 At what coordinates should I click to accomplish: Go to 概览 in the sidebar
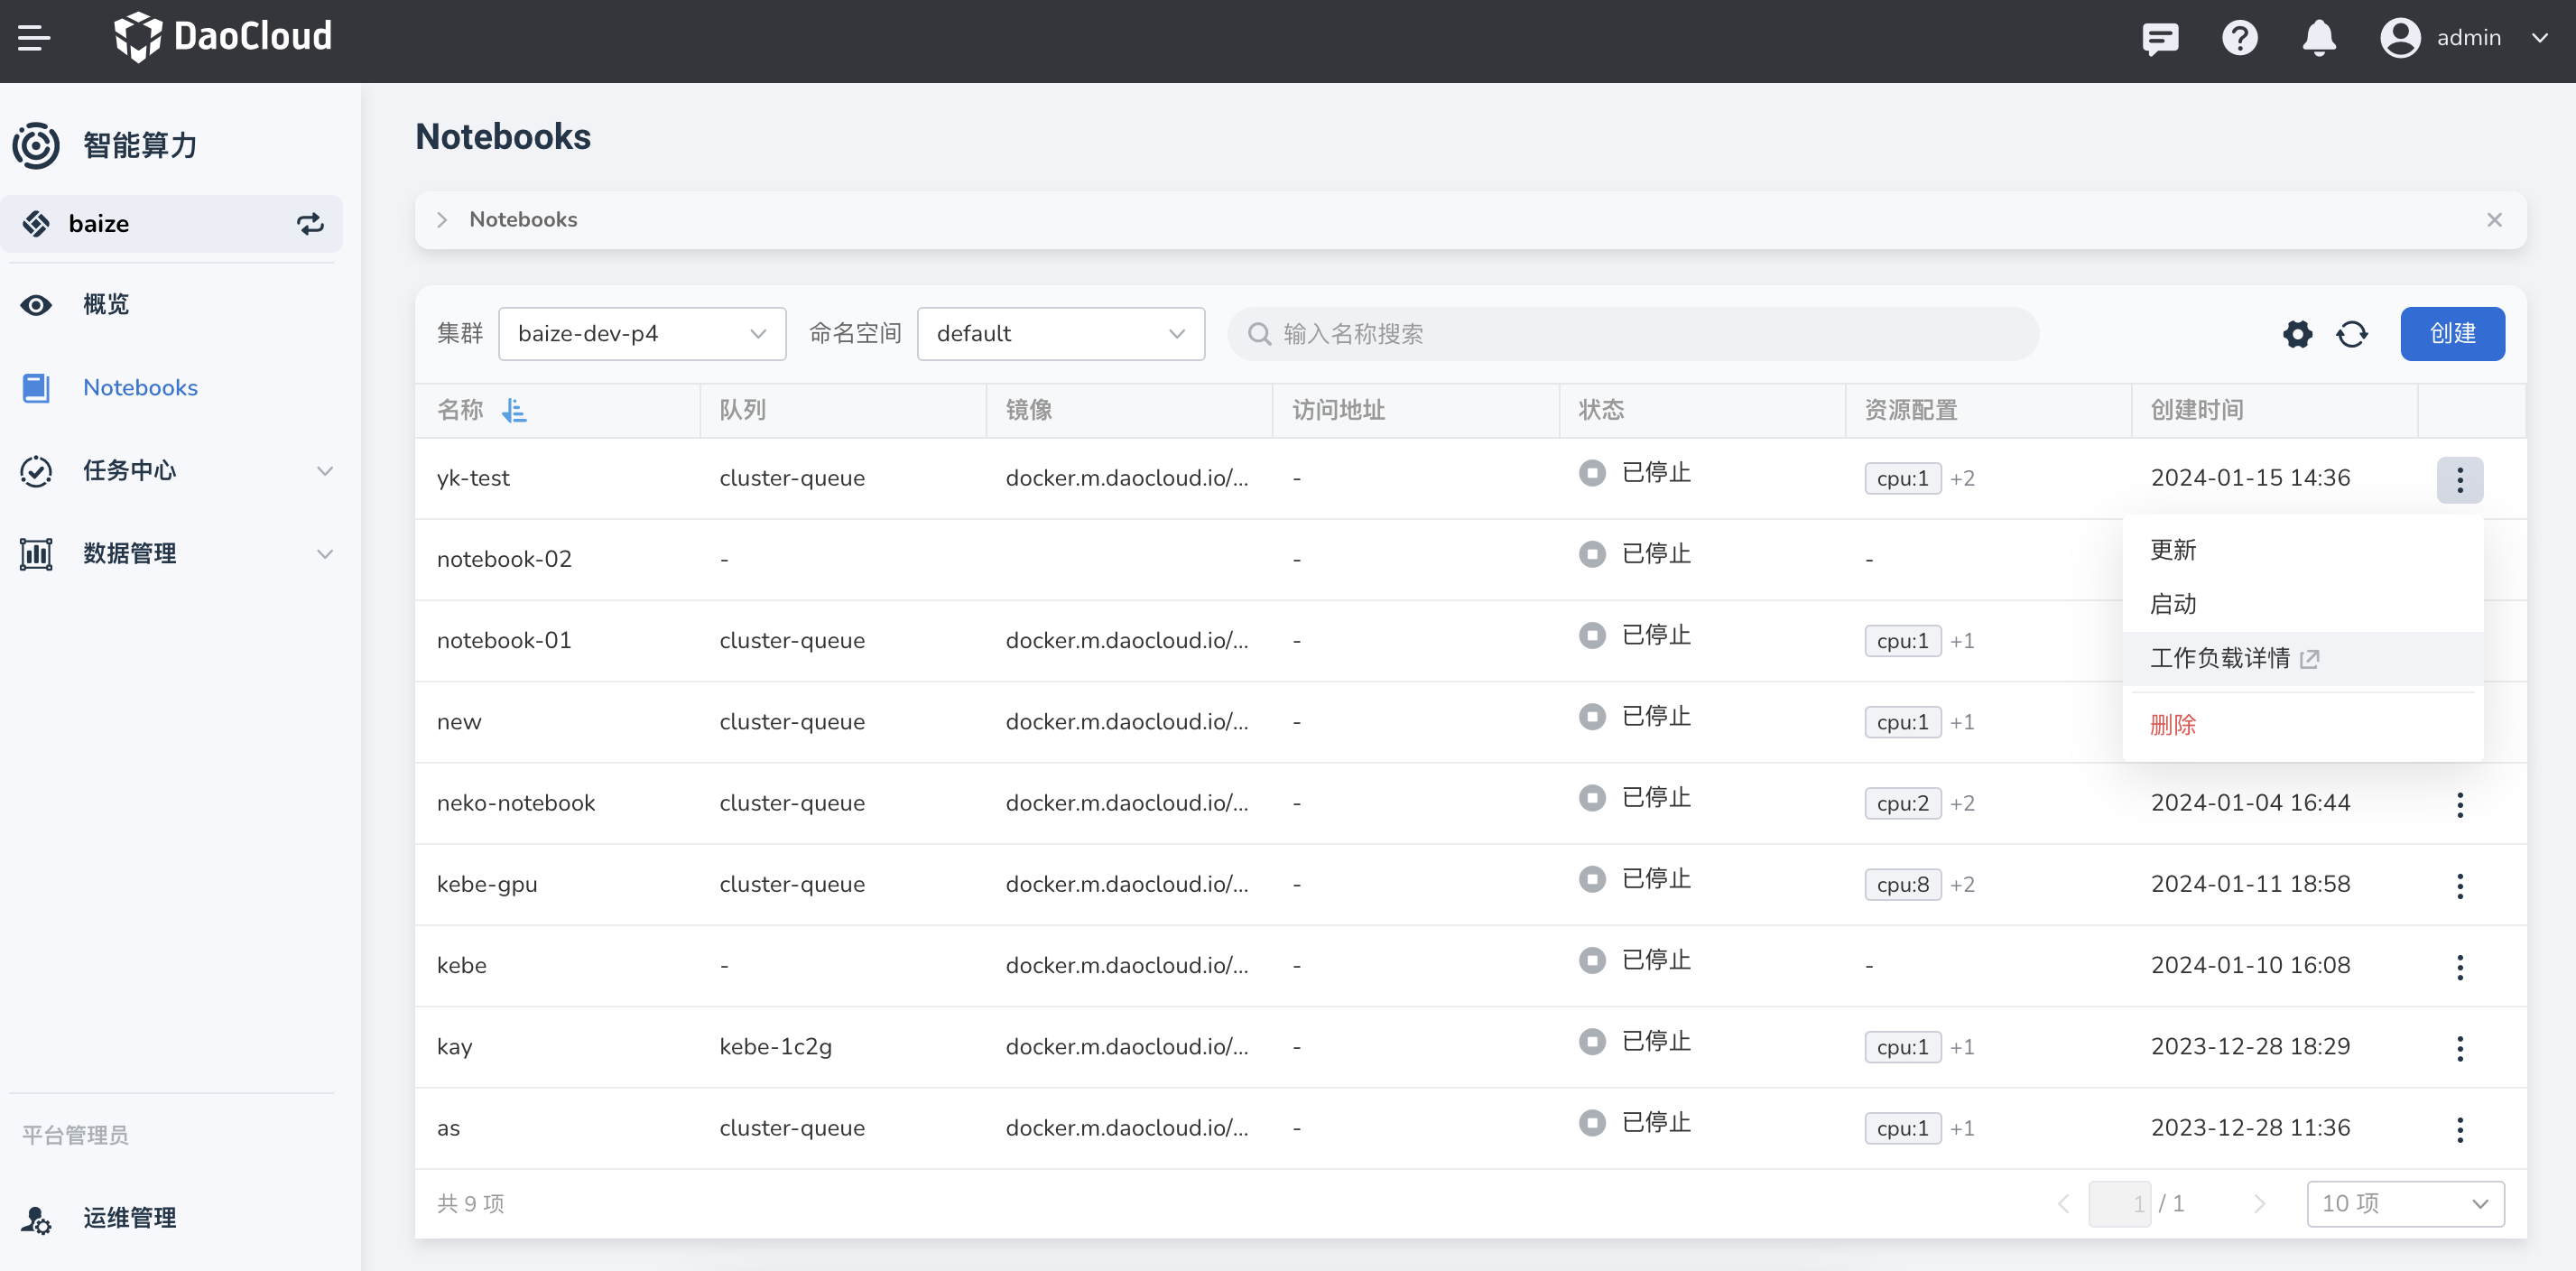point(106,305)
